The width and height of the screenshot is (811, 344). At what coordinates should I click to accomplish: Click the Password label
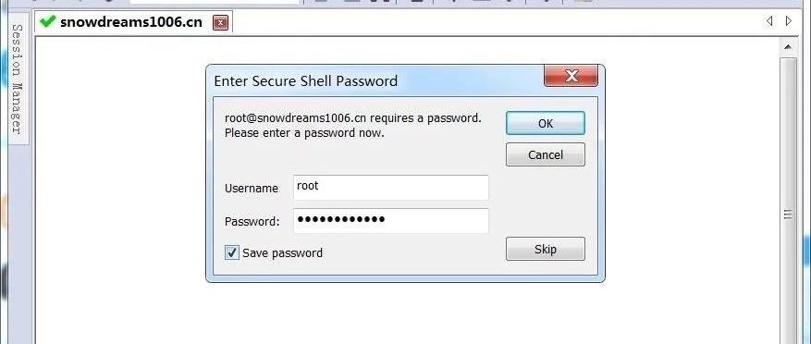point(252,221)
